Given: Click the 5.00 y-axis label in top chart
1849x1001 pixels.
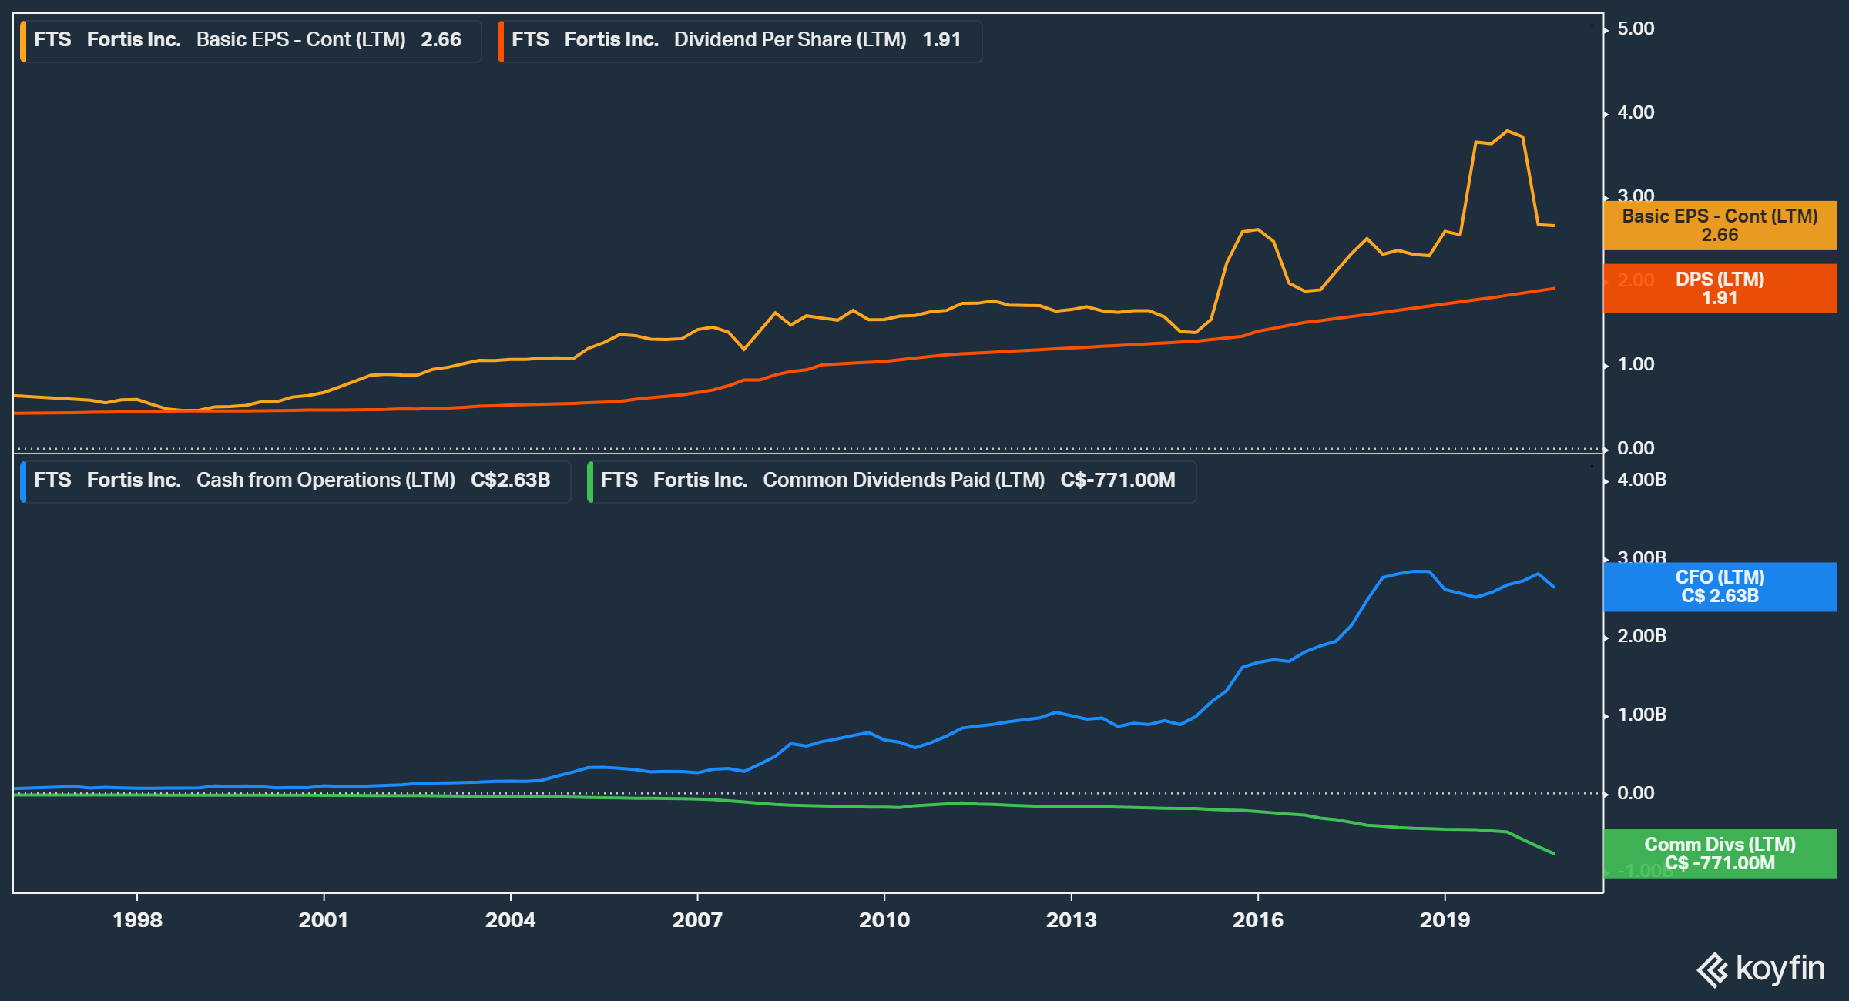Looking at the screenshot, I should tap(1636, 28).
